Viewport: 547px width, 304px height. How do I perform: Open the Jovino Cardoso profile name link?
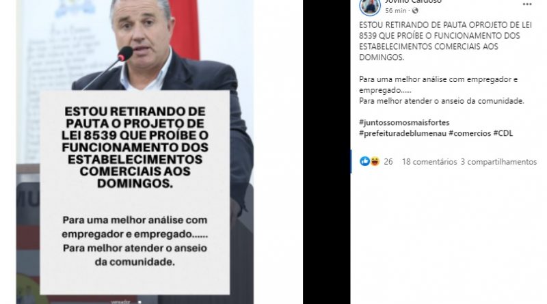413,2
